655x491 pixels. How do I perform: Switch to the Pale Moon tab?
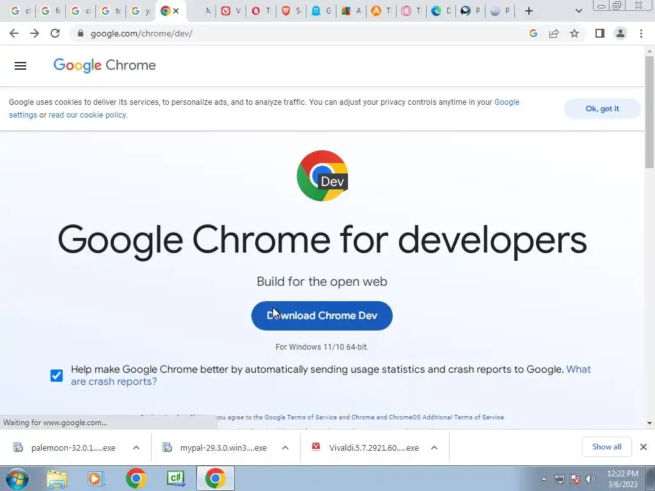point(501,12)
